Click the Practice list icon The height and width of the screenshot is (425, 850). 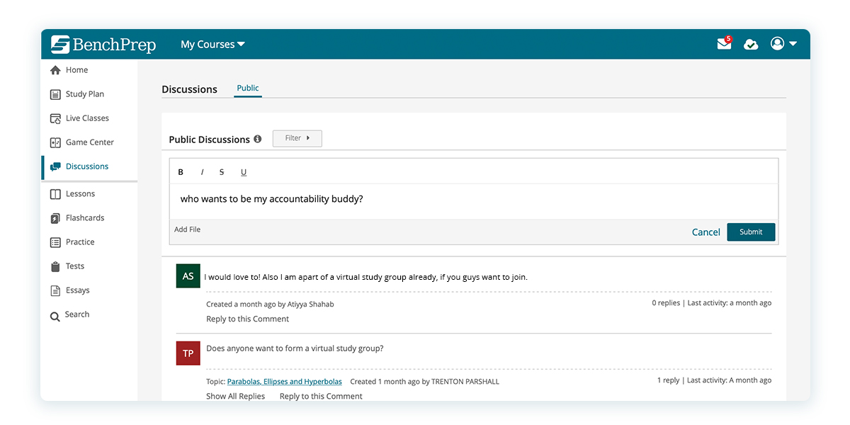click(x=55, y=242)
